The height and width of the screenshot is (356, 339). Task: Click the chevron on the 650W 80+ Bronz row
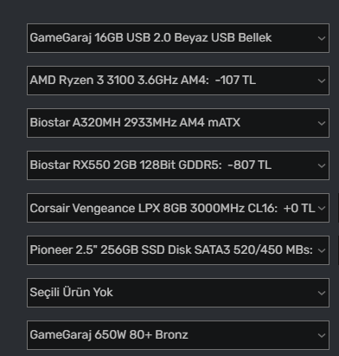(x=322, y=335)
